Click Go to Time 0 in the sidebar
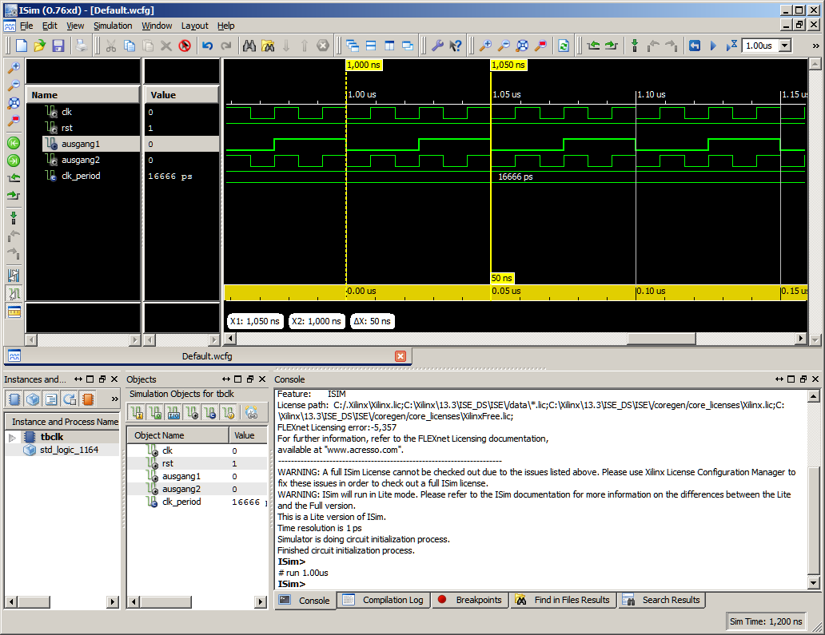Viewport: 825px width, 635px height. 14,143
